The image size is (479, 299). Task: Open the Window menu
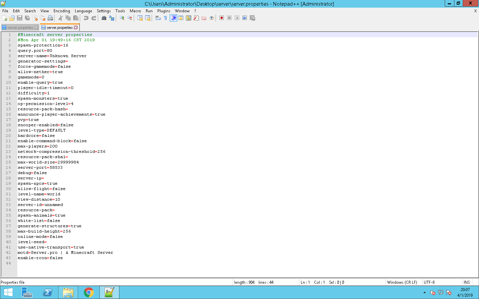[x=182, y=11]
